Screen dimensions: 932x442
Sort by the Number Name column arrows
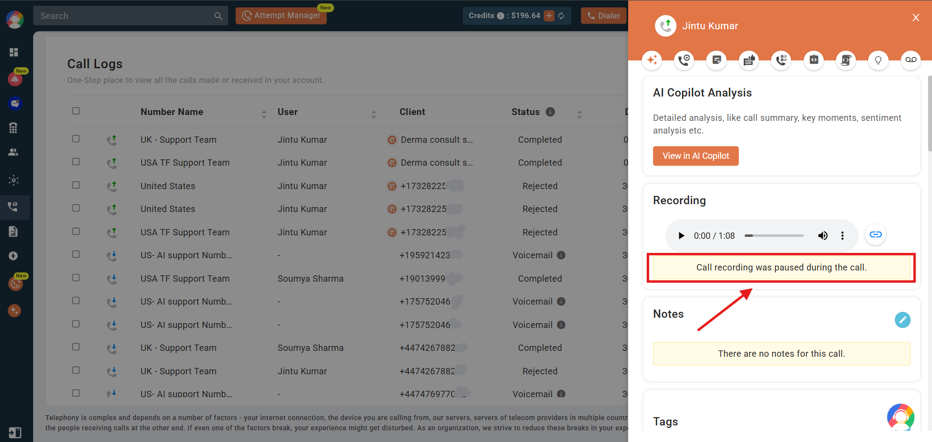264,115
